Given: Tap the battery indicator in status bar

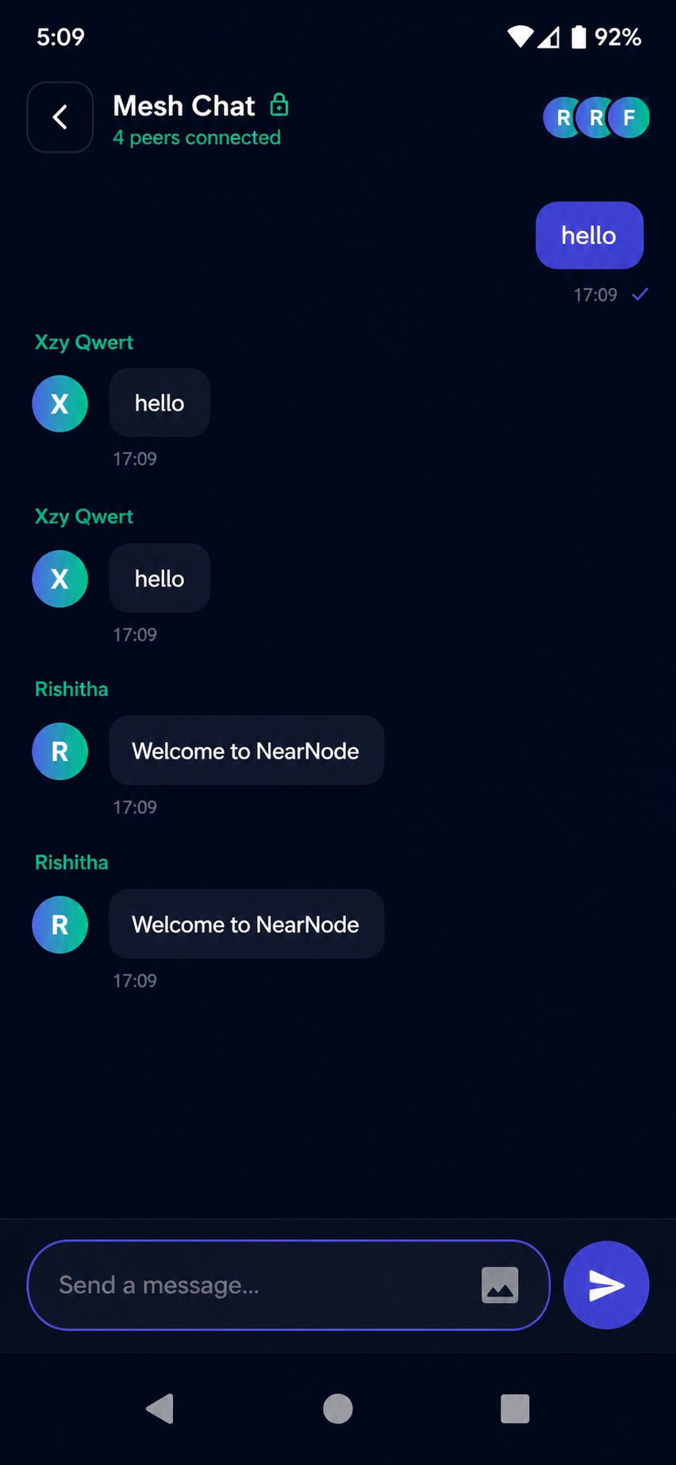Looking at the screenshot, I should pos(579,37).
